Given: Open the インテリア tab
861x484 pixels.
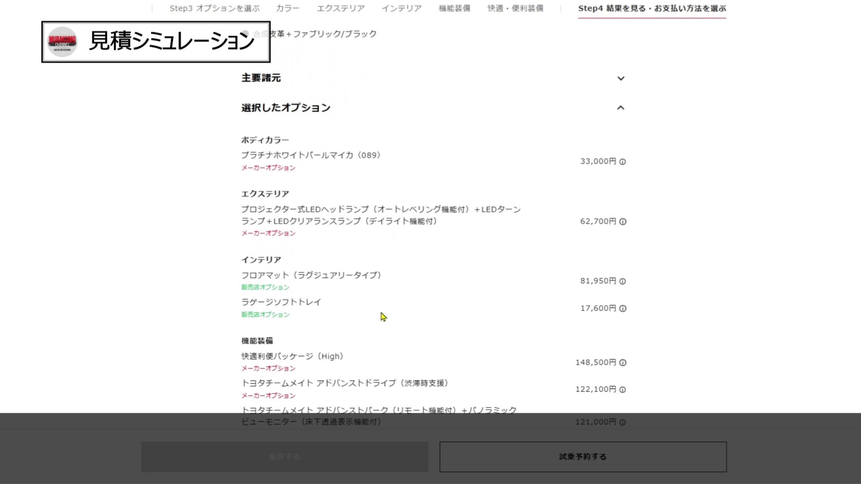Looking at the screenshot, I should point(401,9).
